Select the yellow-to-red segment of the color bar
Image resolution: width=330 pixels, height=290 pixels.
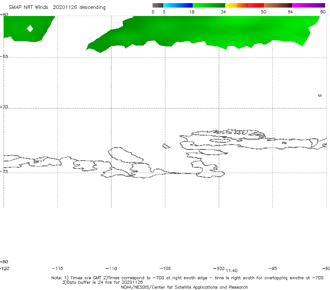(x=244, y=5)
